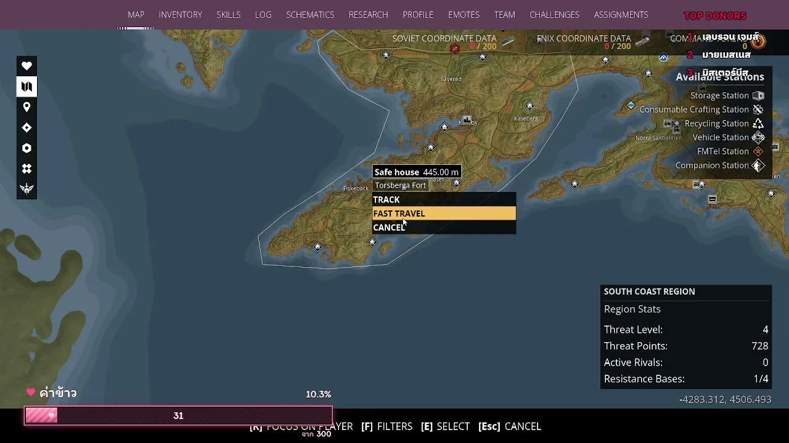This screenshot has height=443, width=789.
Task: Click the Storage Station icon
Action: tap(758, 95)
